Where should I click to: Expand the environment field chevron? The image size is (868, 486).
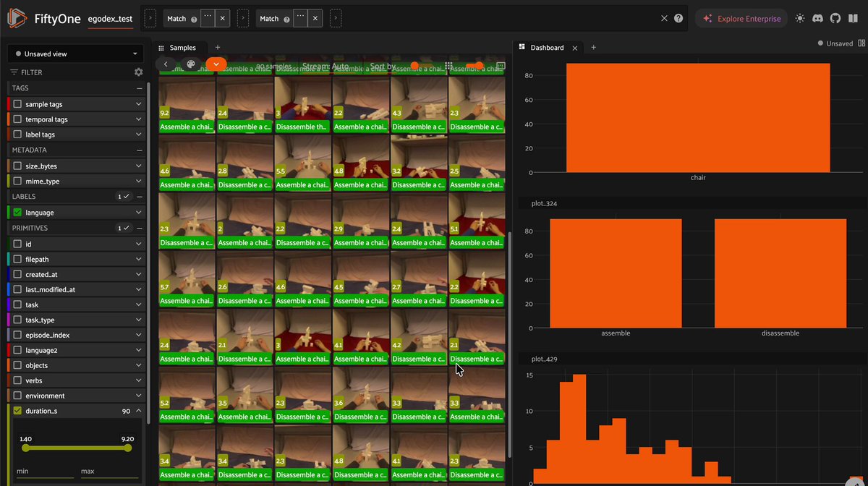coord(139,396)
